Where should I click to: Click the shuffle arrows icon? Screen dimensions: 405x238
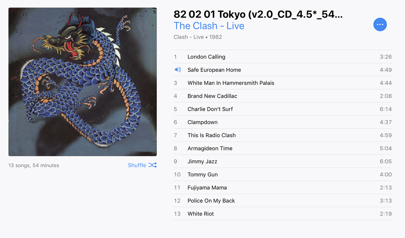click(152, 165)
